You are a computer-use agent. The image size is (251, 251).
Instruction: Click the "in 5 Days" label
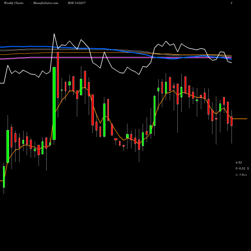click(x=241, y=175)
